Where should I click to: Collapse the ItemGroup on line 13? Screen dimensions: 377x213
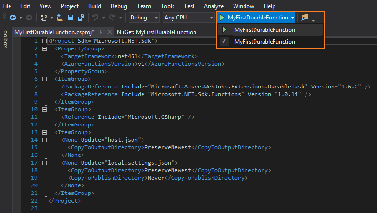(44, 132)
